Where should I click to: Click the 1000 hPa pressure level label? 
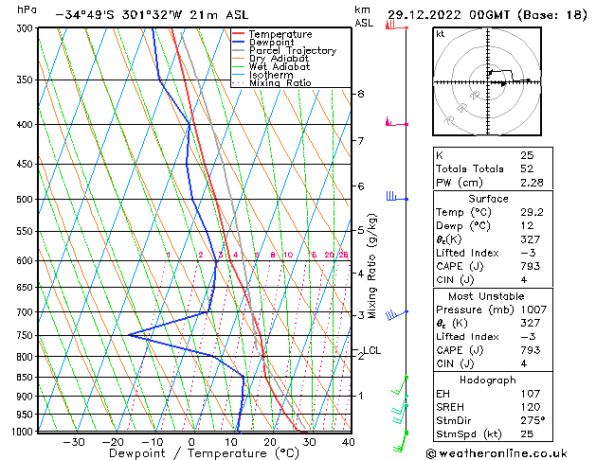click(23, 432)
